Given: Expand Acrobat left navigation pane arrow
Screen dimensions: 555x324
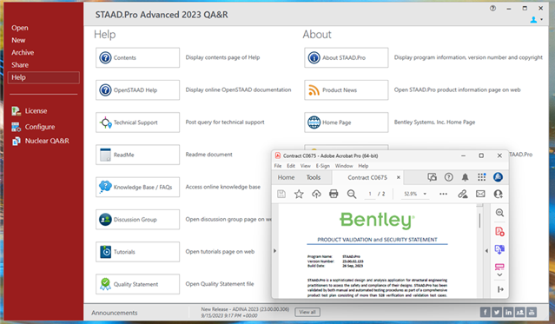Looking at the screenshot, I should (274, 251).
